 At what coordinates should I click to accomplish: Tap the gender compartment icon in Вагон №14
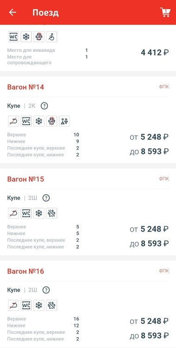[65, 121]
